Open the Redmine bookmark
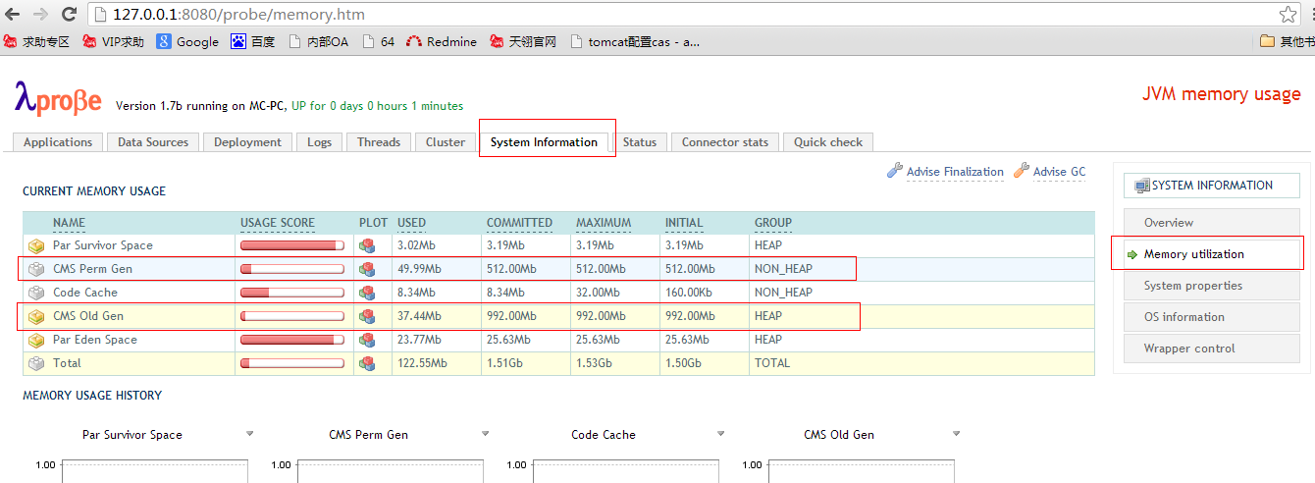Image resolution: width=1315 pixels, height=483 pixels. (442, 41)
